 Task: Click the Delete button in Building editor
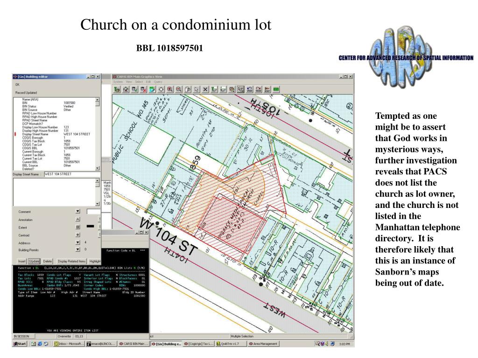coord(47,261)
